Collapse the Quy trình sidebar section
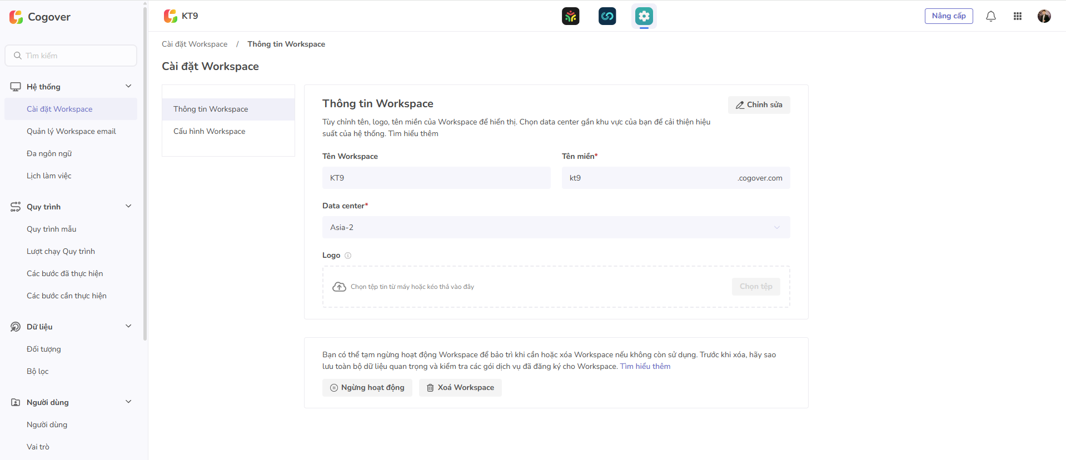1066x460 pixels. pos(128,206)
